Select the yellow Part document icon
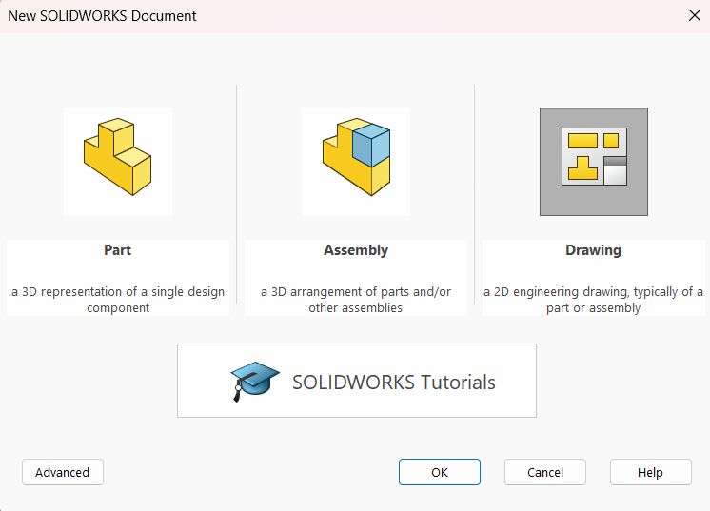 [118, 162]
